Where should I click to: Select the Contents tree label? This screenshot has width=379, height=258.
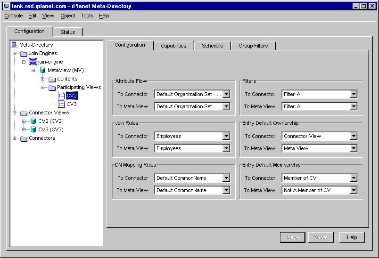point(67,79)
